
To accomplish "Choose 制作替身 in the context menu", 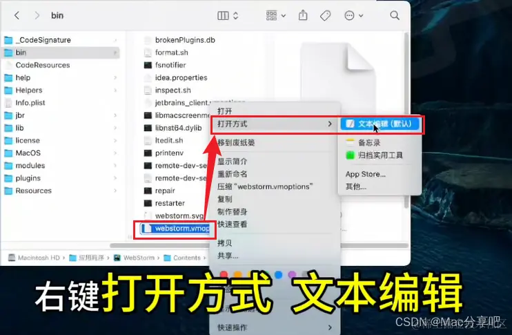I will (x=233, y=212).
